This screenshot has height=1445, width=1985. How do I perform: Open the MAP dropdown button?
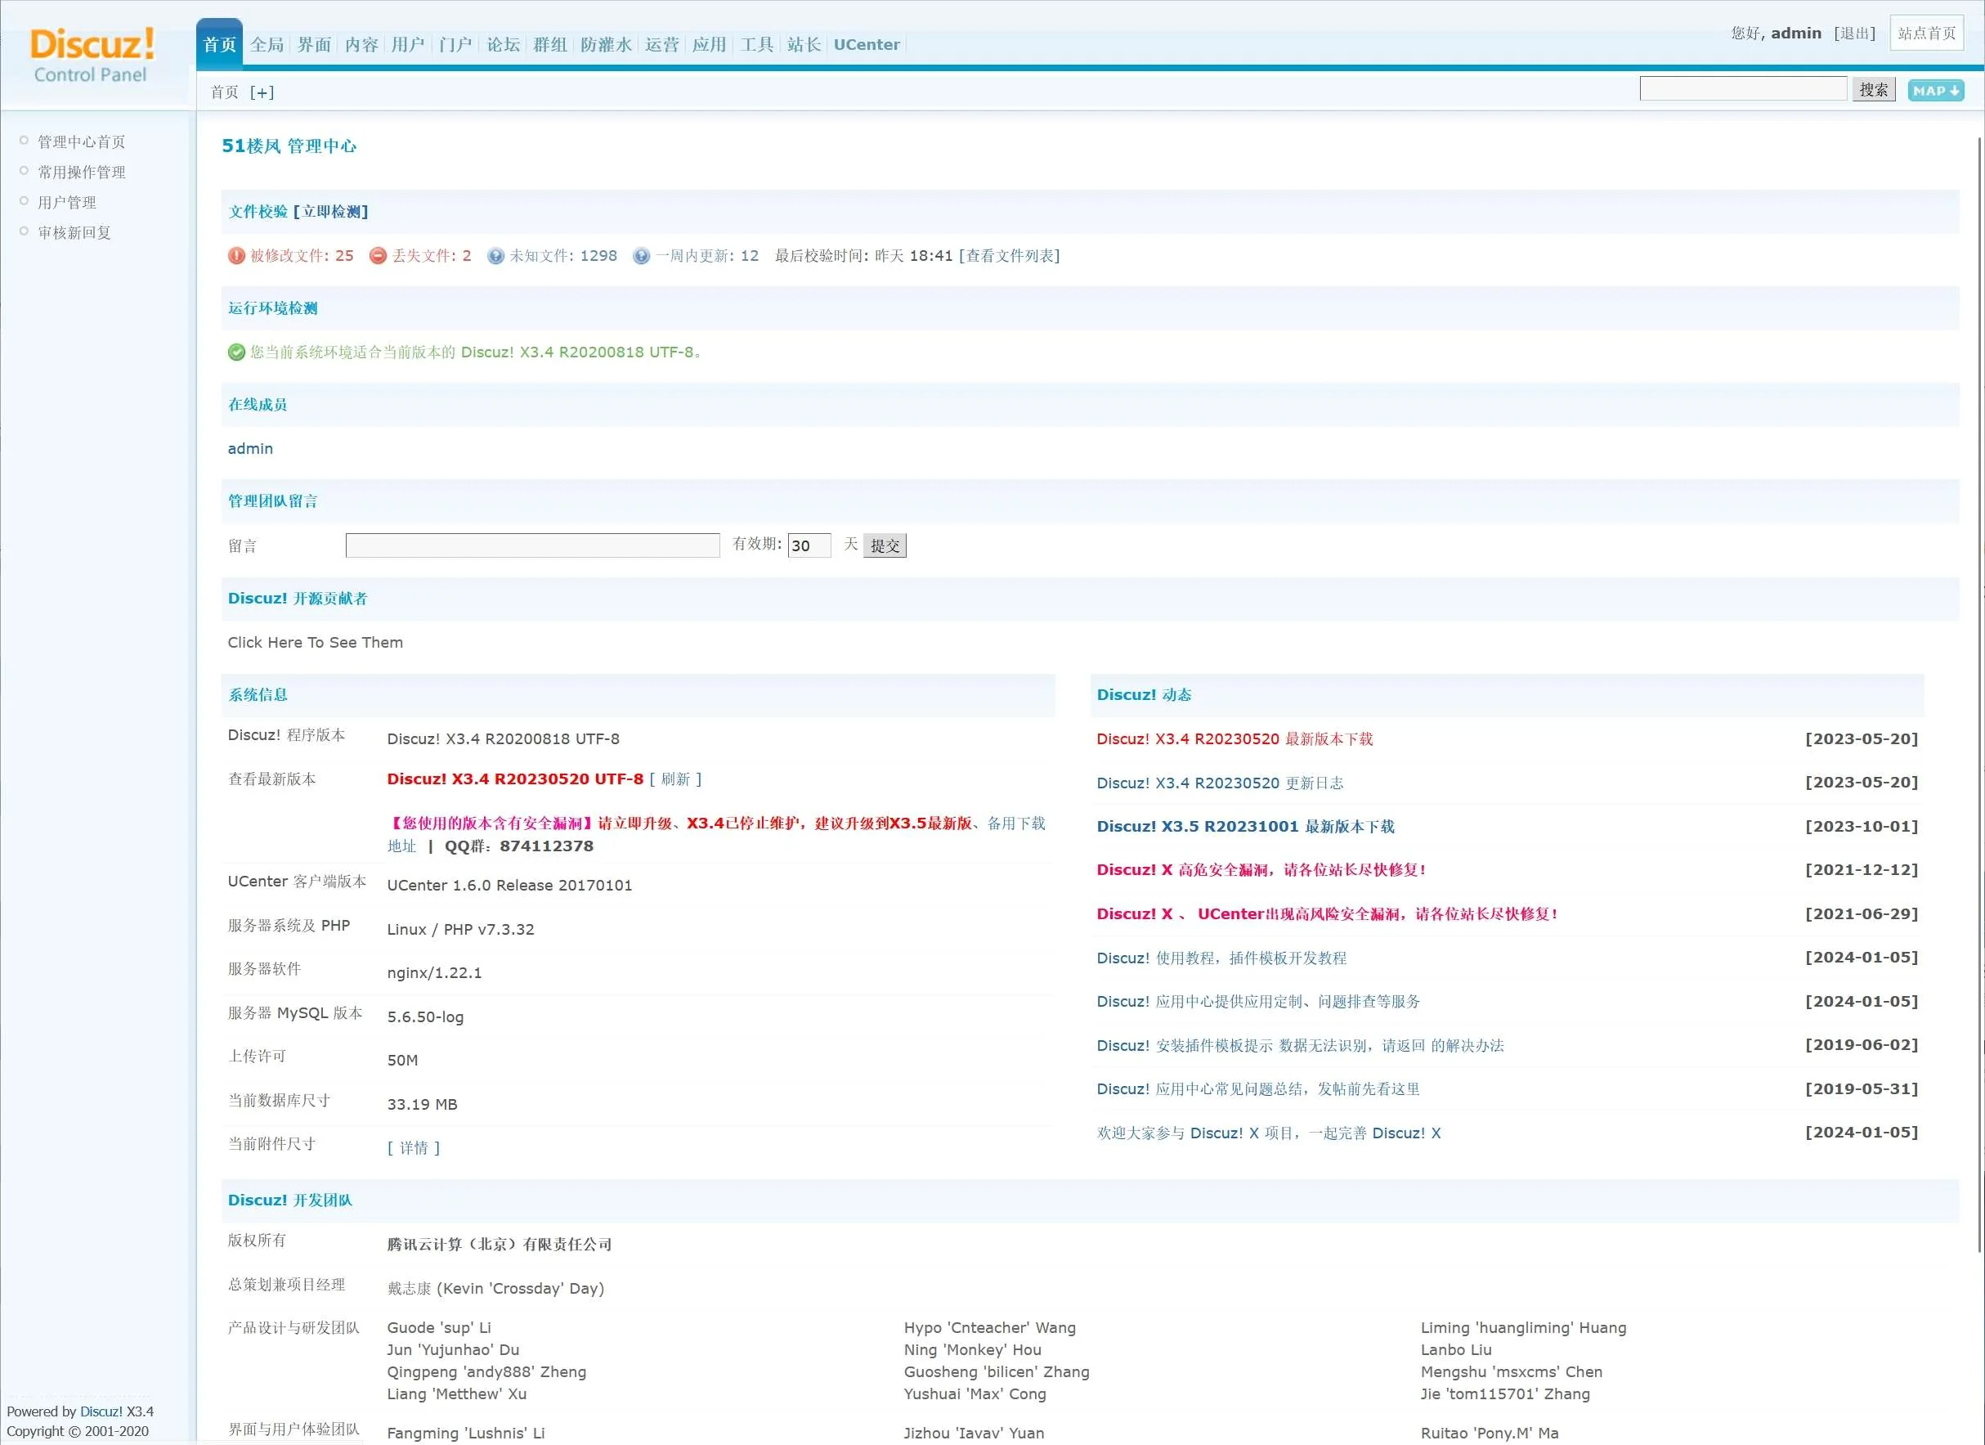(x=1935, y=90)
